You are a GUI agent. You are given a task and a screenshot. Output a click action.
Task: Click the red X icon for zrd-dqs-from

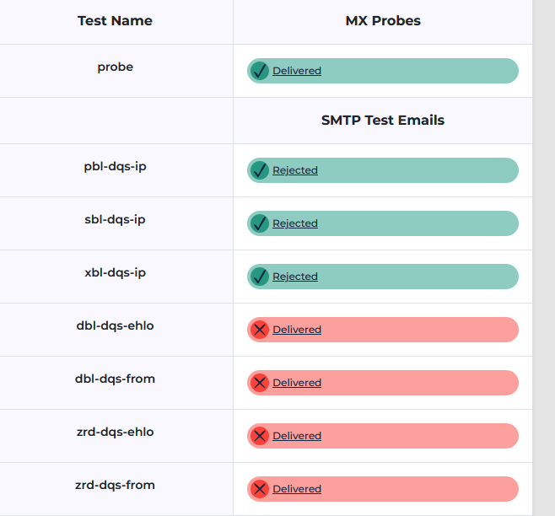(x=260, y=489)
